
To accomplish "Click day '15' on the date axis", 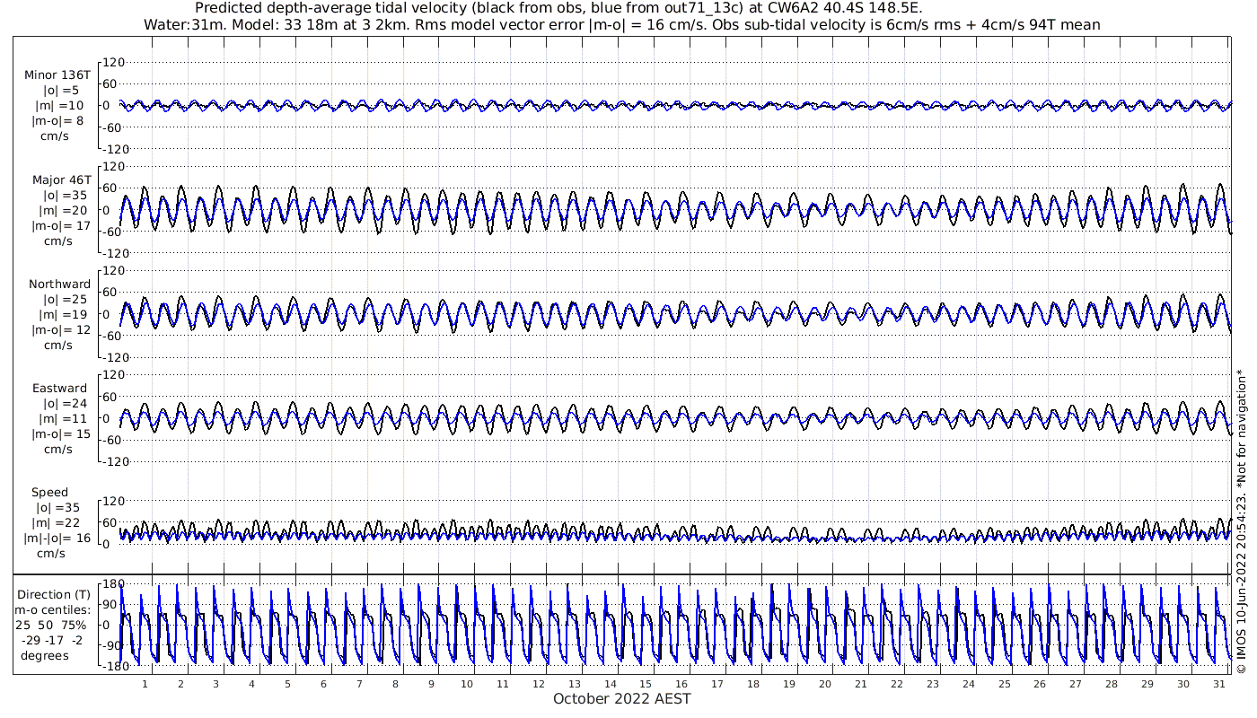I will tap(646, 684).
